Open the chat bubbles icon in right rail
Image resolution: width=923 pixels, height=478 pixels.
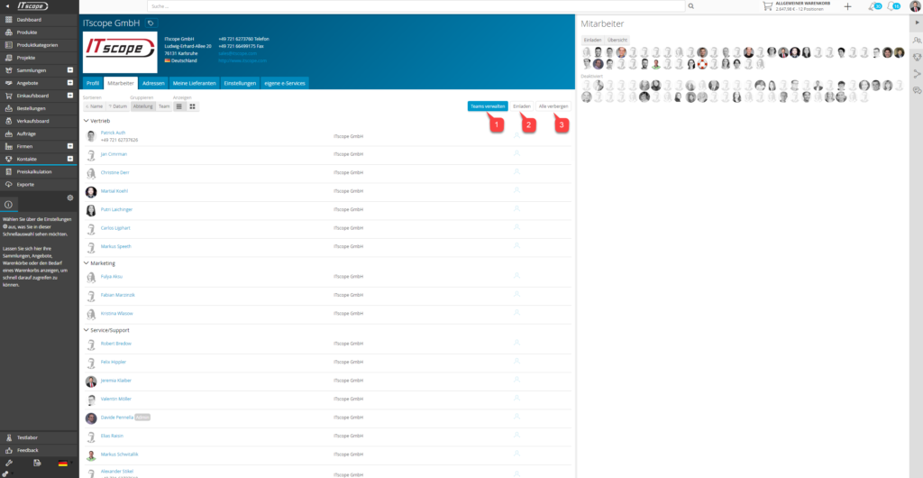[x=917, y=90]
